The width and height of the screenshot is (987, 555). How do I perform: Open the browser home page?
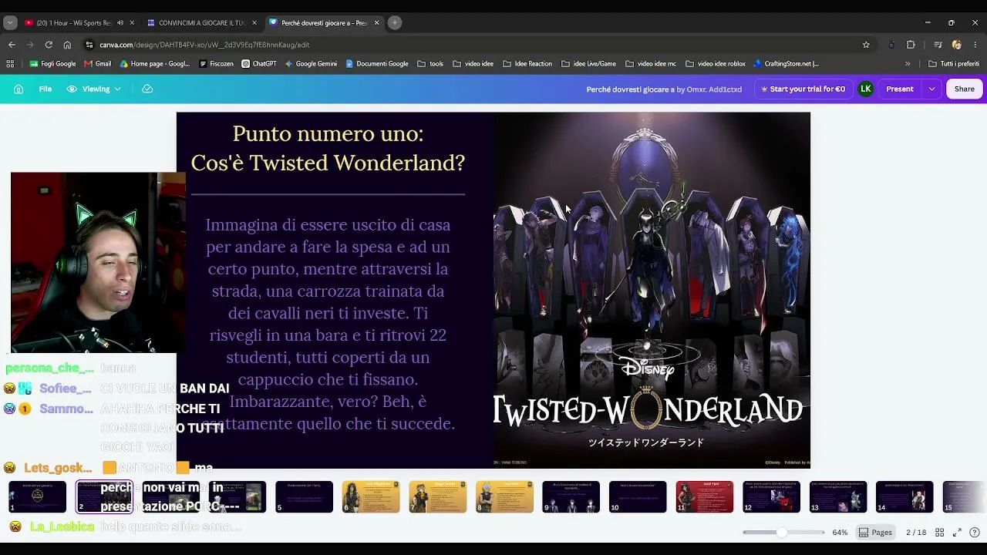(x=67, y=45)
